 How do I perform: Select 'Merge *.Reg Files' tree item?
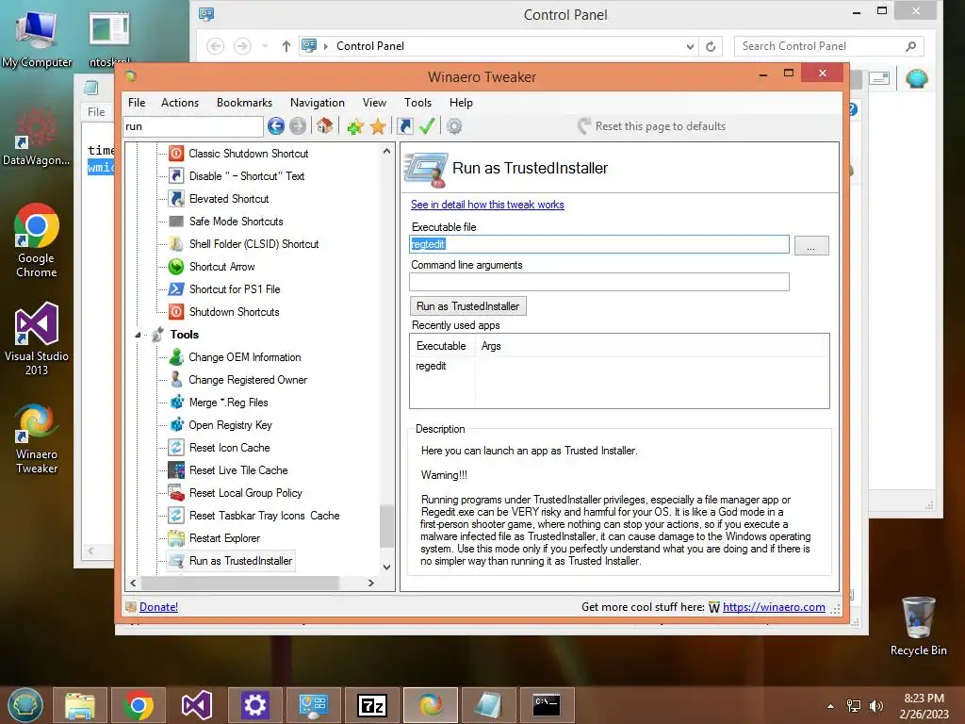point(228,403)
